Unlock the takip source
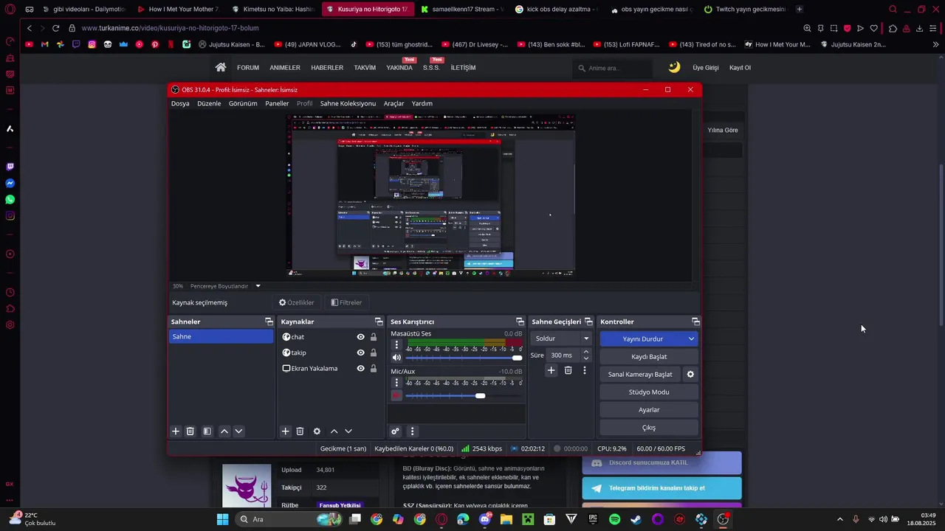The height and width of the screenshot is (531, 945). click(x=374, y=353)
